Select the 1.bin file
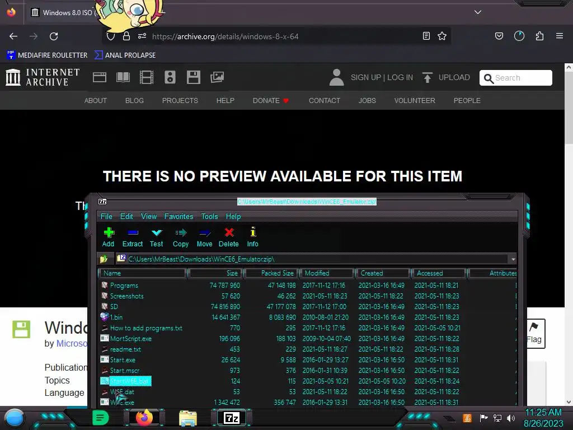The width and height of the screenshot is (573, 430). (116, 317)
